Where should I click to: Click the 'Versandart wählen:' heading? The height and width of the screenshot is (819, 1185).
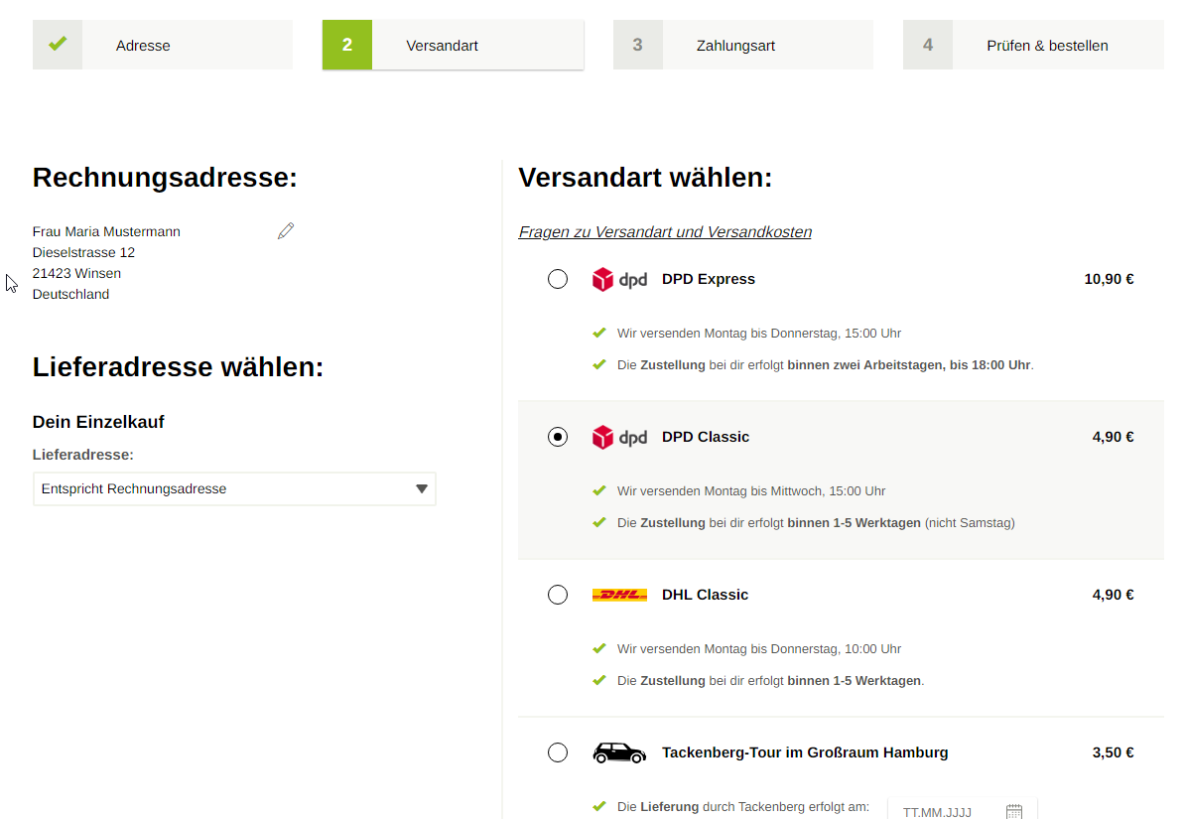[x=645, y=178]
